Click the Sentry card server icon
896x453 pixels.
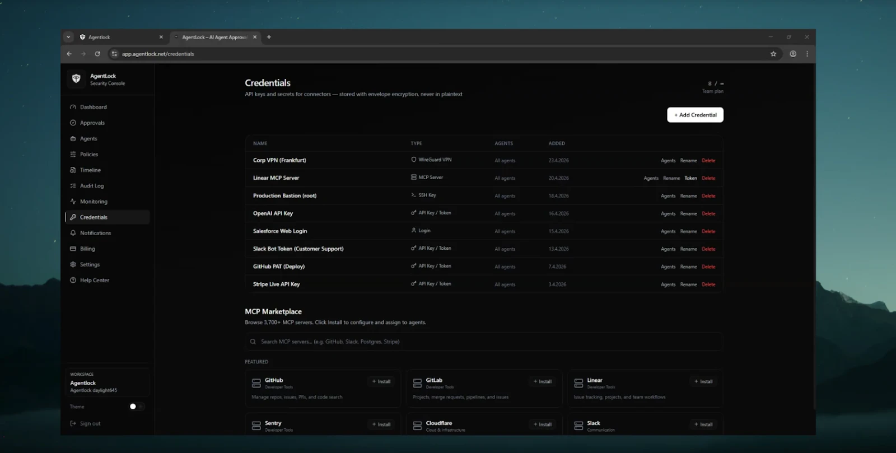coord(256,426)
